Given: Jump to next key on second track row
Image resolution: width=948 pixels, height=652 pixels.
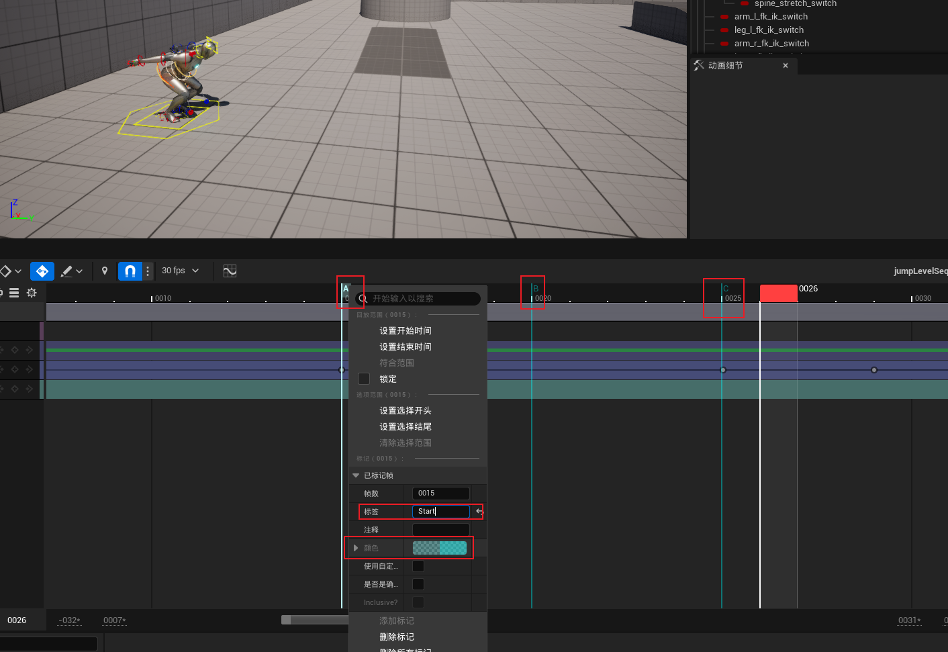Looking at the screenshot, I should coord(29,369).
